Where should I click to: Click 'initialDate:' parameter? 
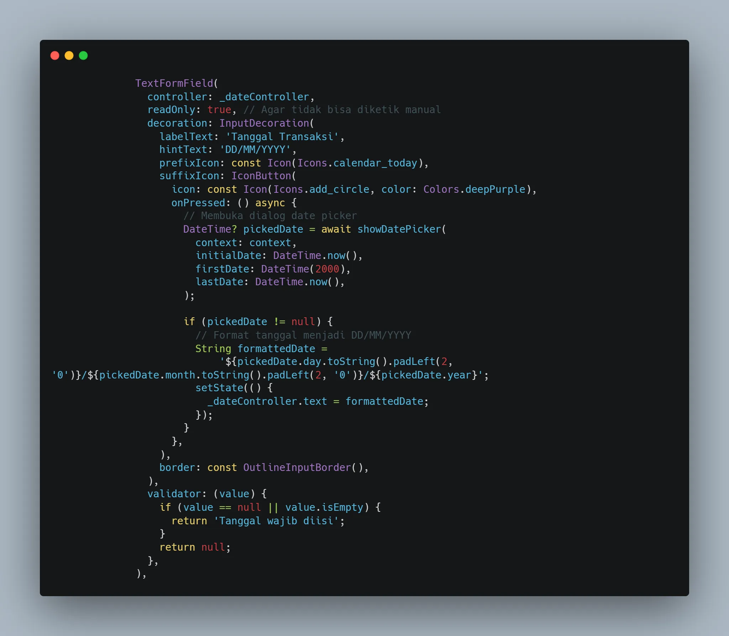[x=231, y=255]
